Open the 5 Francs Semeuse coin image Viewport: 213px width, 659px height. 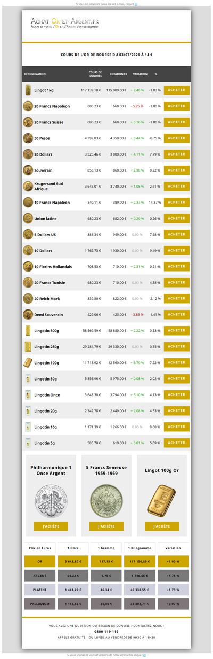click(x=106, y=500)
